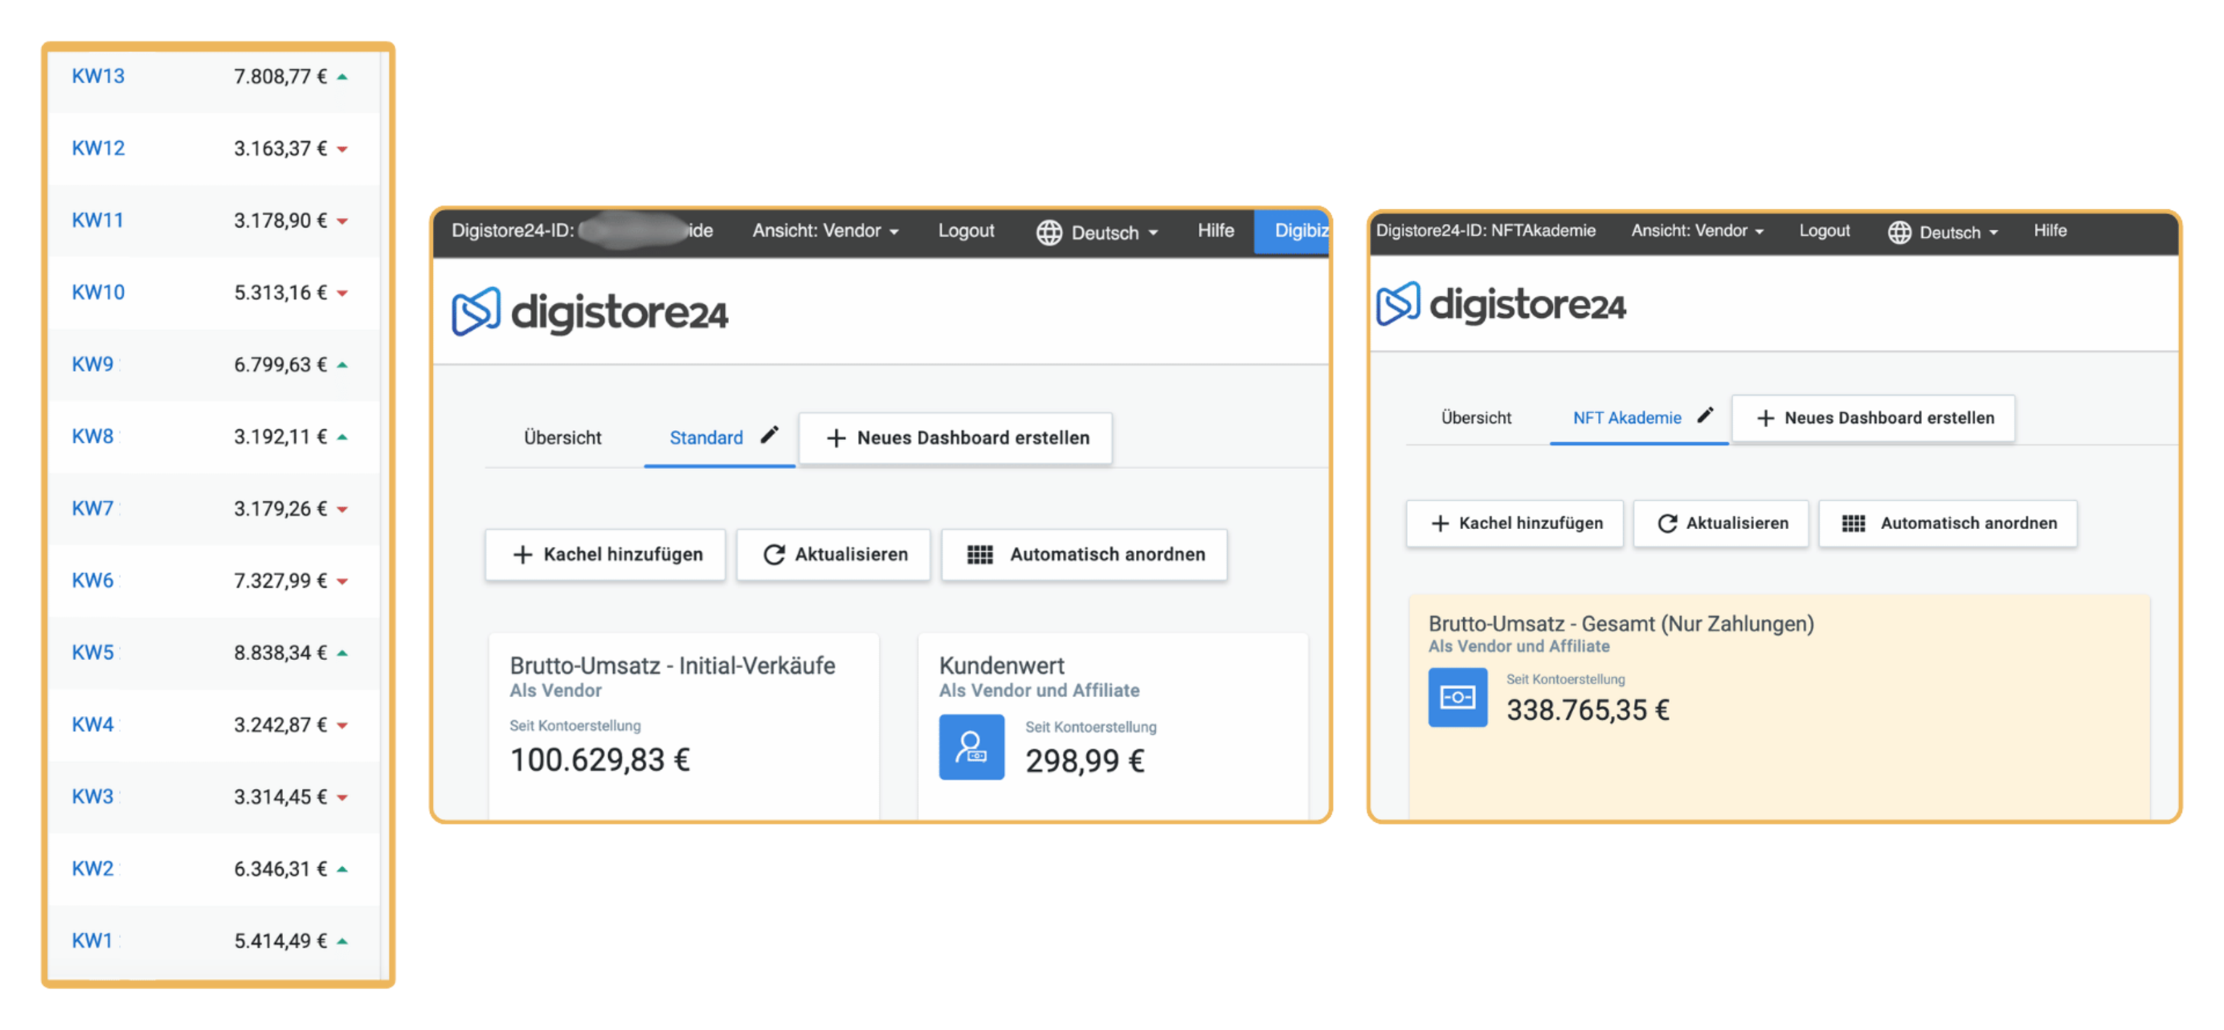
Task: Open the KW3 week link
Action: point(93,797)
